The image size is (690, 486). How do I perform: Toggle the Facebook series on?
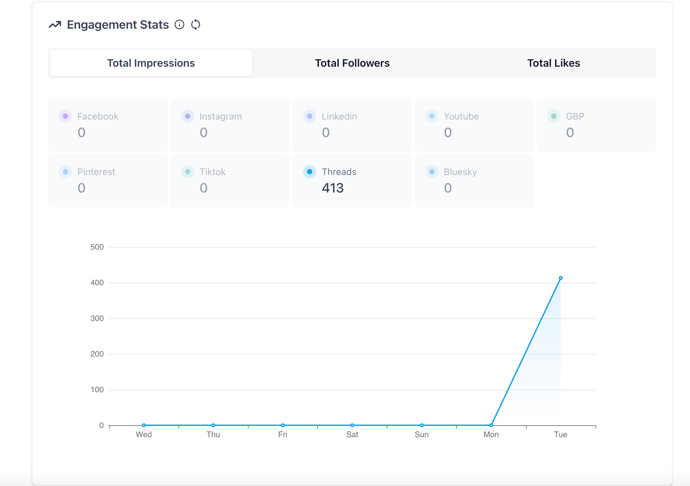coord(108,125)
